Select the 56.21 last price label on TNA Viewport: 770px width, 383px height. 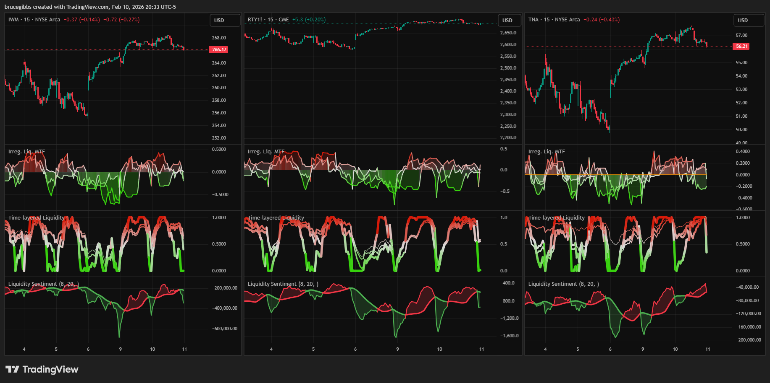coord(741,47)
